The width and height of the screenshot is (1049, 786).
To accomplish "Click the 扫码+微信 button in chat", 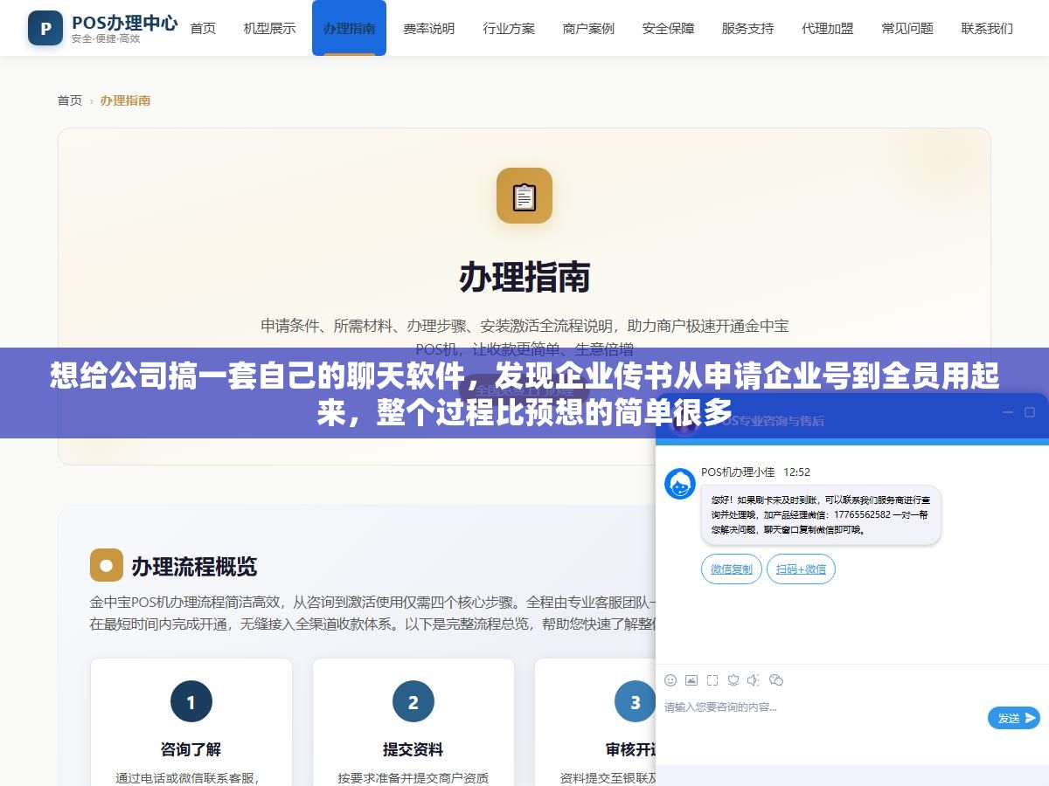I will [801, 569].
